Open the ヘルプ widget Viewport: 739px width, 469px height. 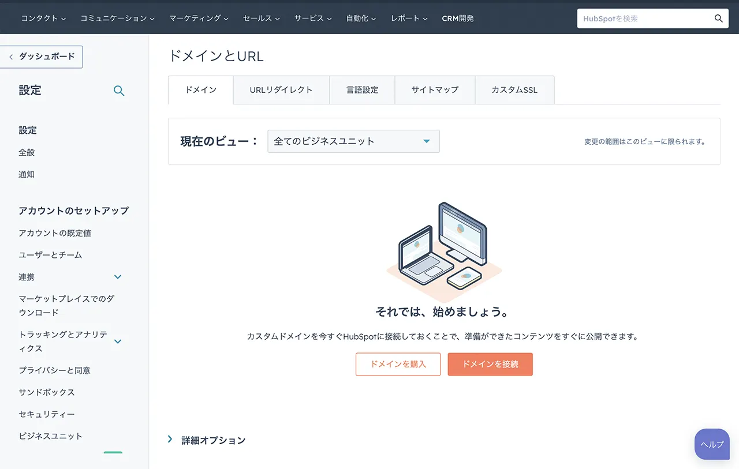click(x=712, y=444)
